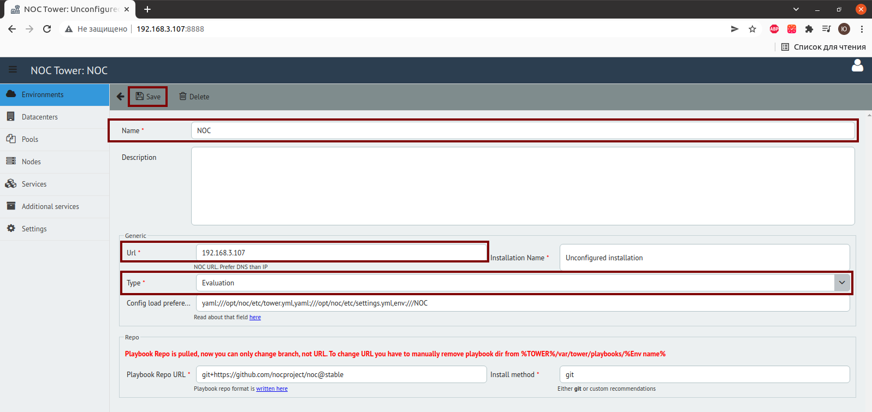Edit the Config load preference field
This screenshot has width=872, height=412.
tap(523, 303)
